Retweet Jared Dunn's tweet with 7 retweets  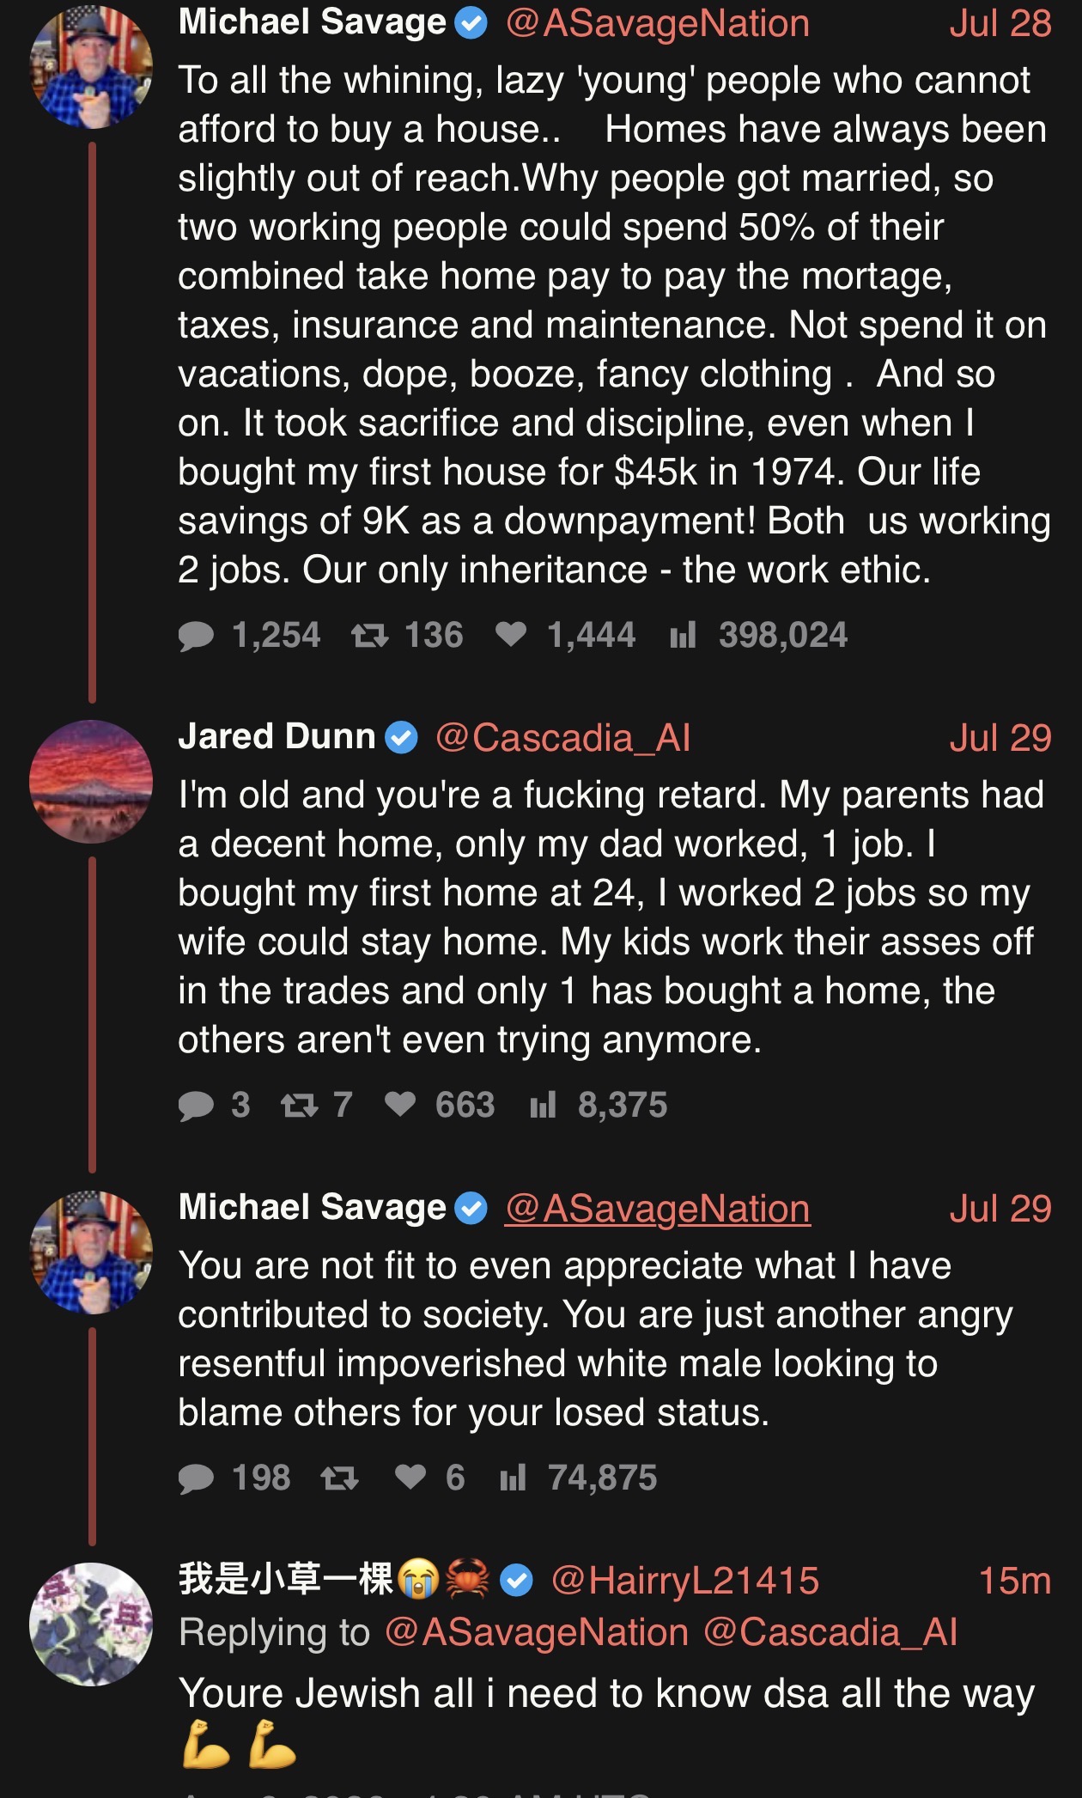(x=300, y=1106)
